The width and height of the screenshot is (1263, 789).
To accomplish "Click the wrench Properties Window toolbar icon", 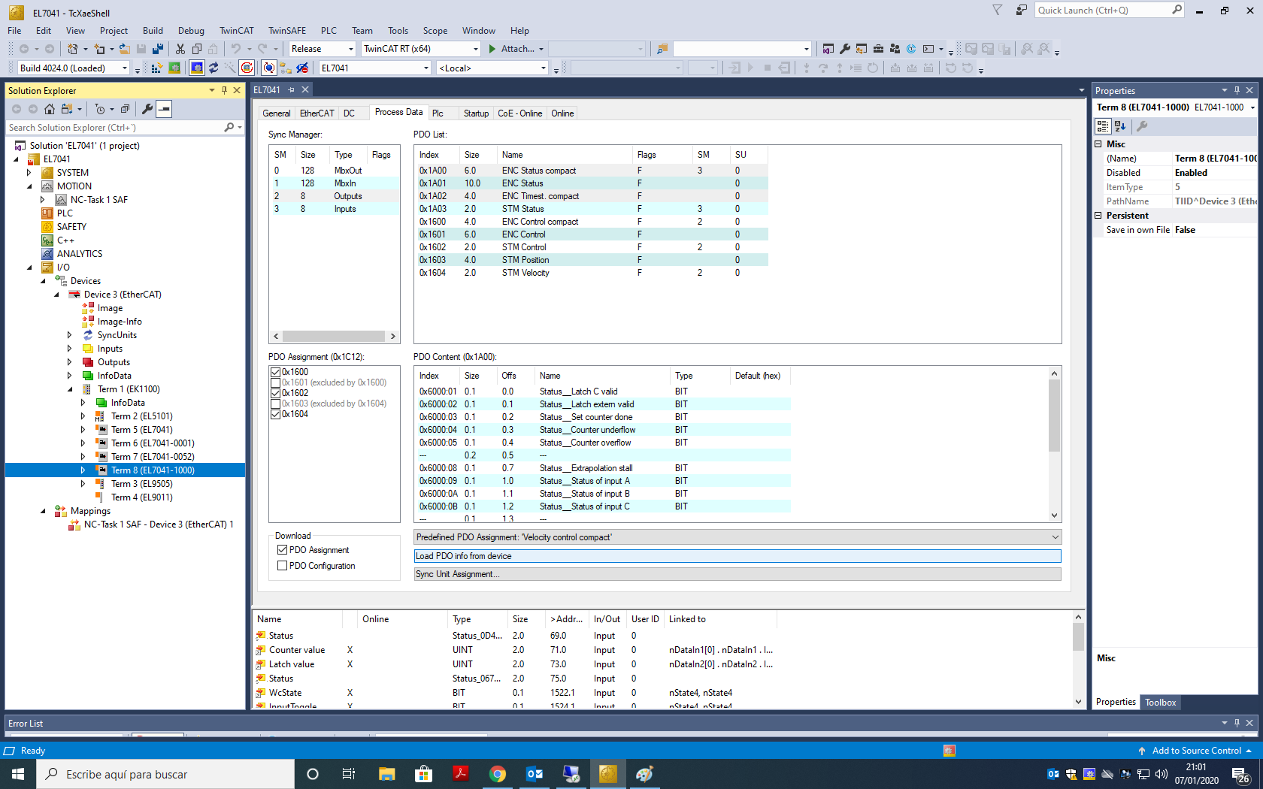I will [x=845, y=49].
